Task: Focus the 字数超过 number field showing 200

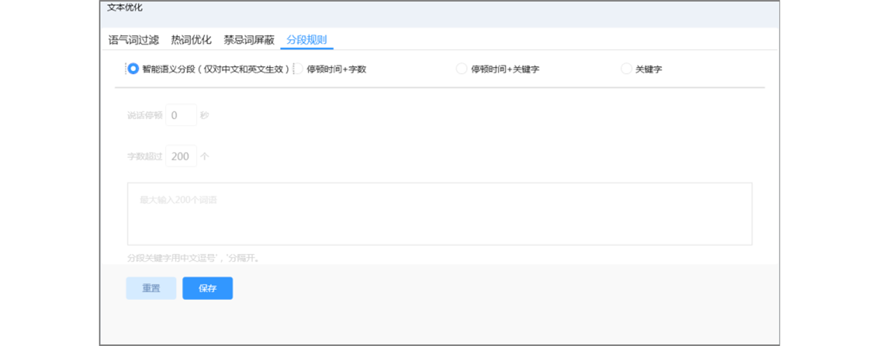Action: 181,156
